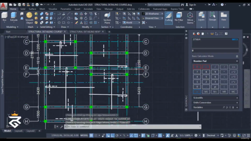This screenshot has width=251, height=141.
Task: Toggle lineweight display in status bar
Action: tap(143, 136)
